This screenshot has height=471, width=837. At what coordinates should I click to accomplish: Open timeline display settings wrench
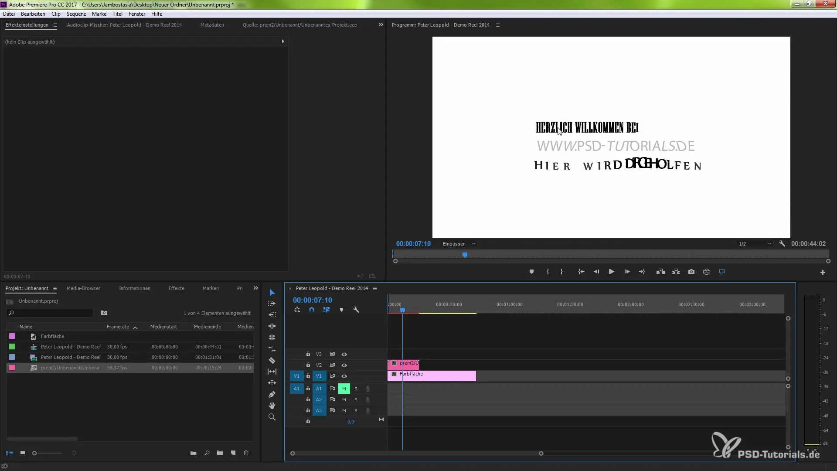(356, 310)
